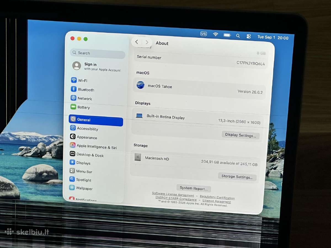The height and width of the screenshot is (248, 331).
Task: Select the Appearance icon
Action: [x=73, y=136]
